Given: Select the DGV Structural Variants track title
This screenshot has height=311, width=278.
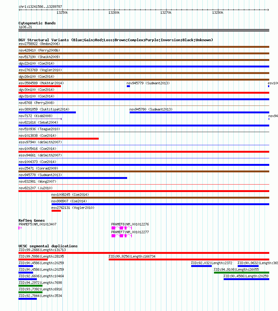Looking at the screenshot, I should tap(116, 40).
